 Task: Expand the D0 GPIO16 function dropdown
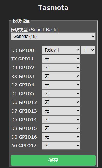[61, 137]
